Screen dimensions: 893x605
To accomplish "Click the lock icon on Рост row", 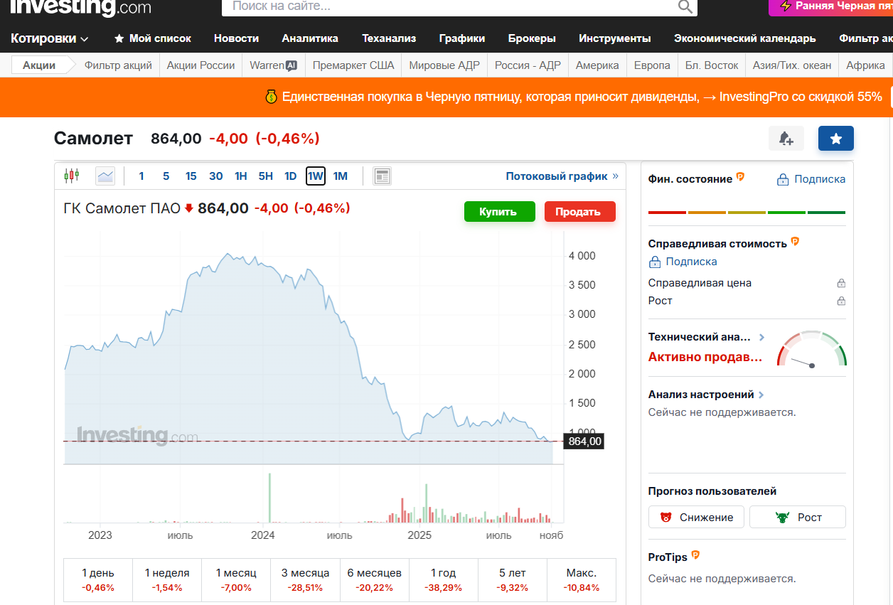I will click(841, 301).
